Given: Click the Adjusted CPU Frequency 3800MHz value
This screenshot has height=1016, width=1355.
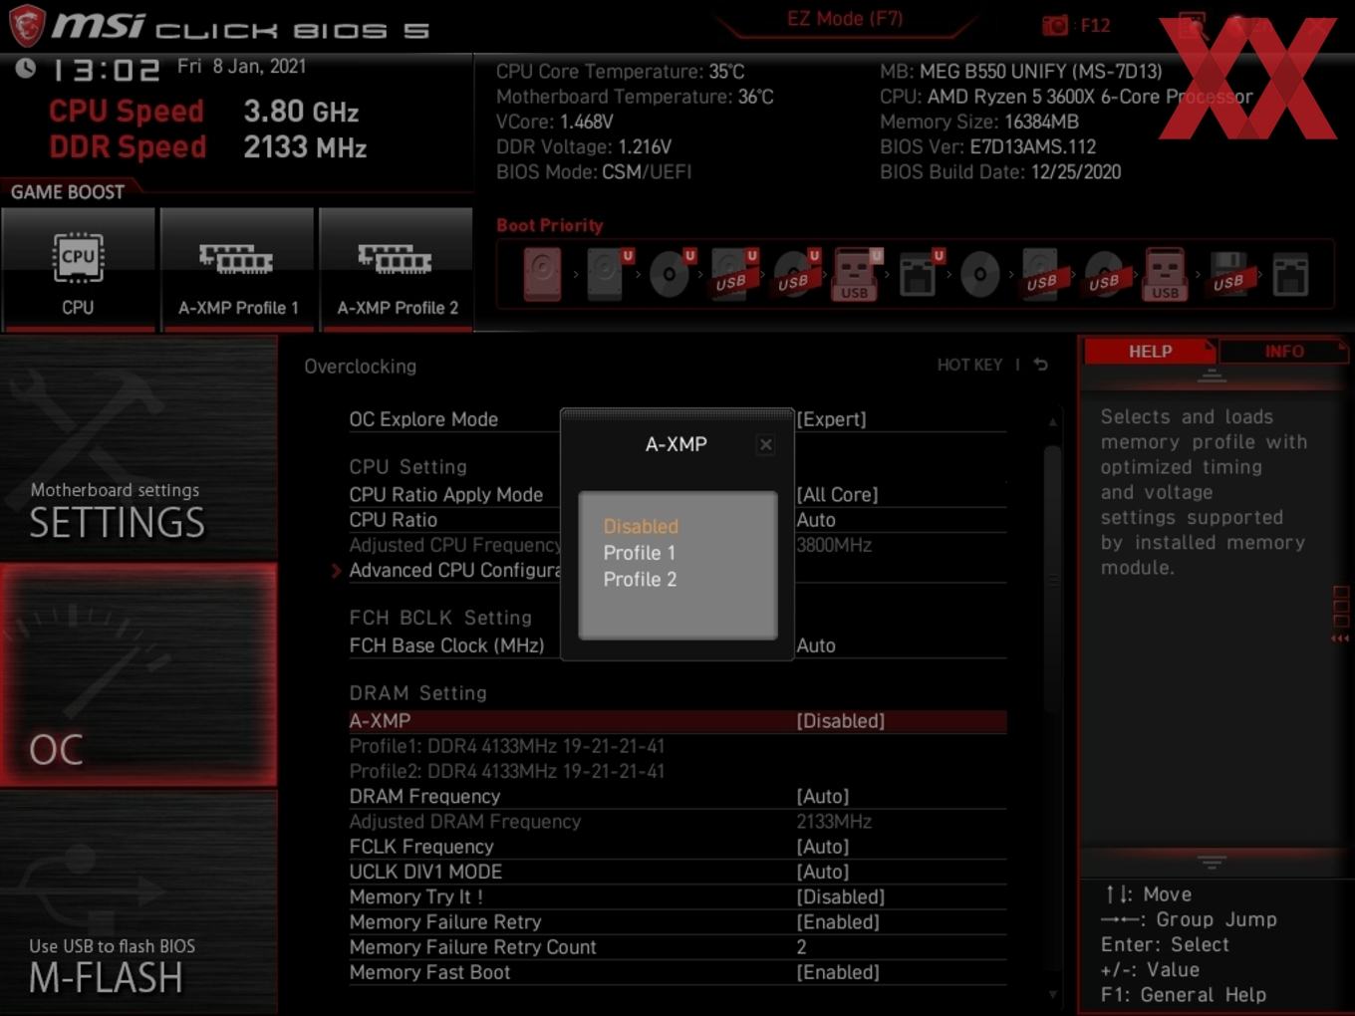Looking at the screenshot, I should click(834, 545).
